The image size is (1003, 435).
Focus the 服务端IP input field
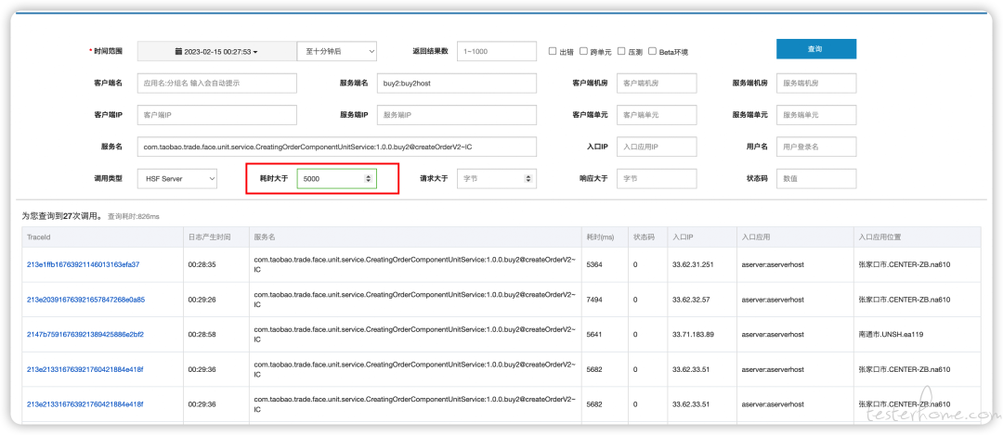(457, 115)
